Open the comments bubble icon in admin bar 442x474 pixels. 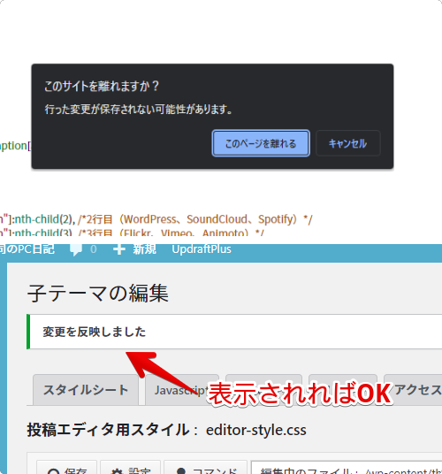pos(75,250)
